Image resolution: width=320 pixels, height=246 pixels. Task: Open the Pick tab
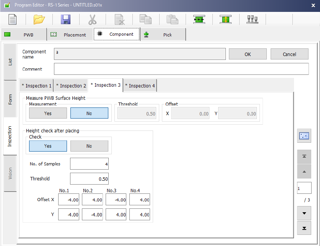click(163, 35)
